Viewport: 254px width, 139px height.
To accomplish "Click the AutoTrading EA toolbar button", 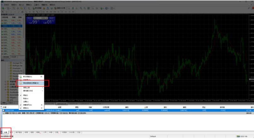I will [60, 8].
